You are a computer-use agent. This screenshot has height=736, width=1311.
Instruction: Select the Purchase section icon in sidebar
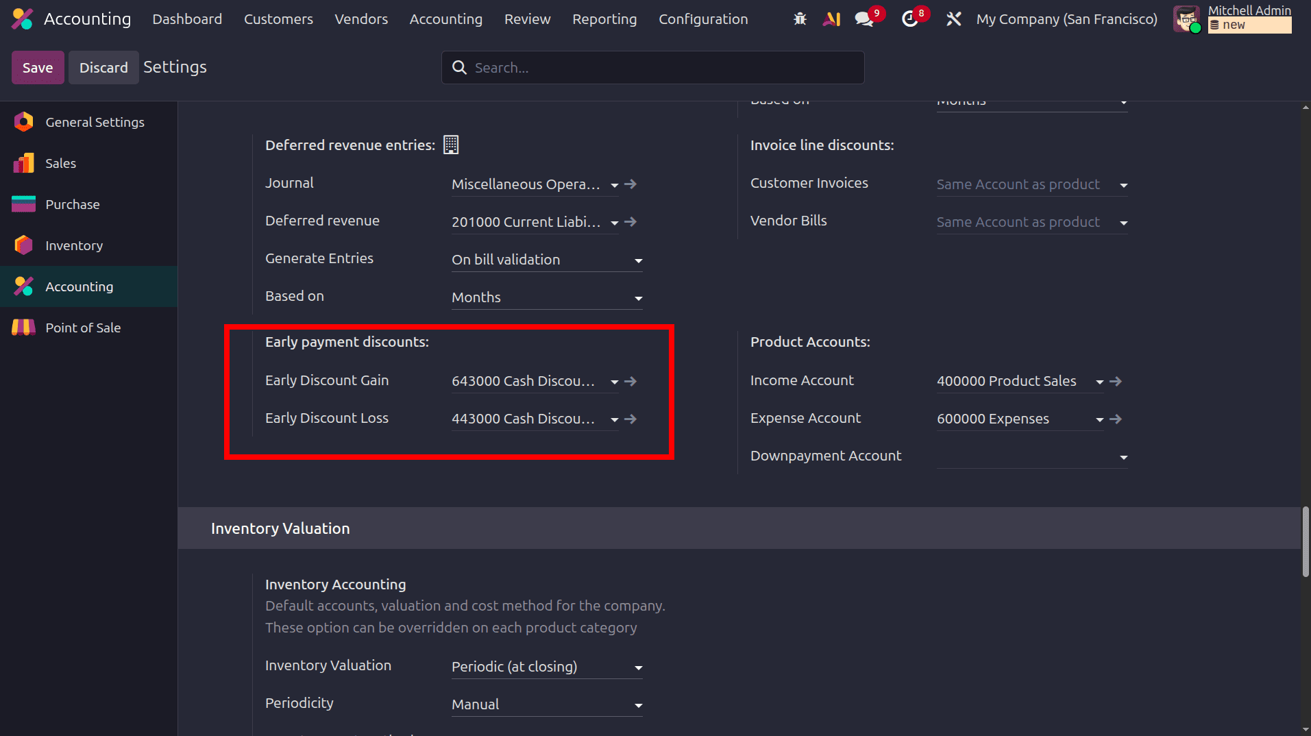23,204
